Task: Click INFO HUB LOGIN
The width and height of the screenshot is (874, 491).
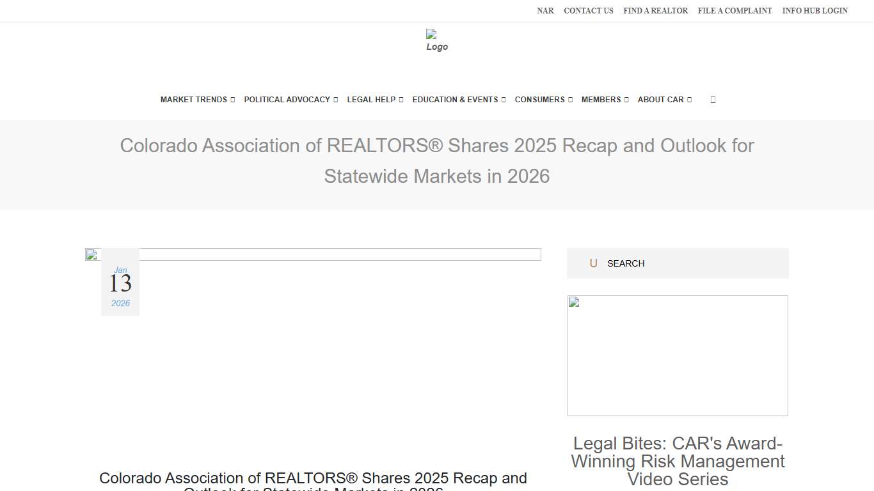Action: [x=814, y=11]
